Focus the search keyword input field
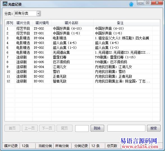This screenshot has width=165, height=151. [x=126, y=128]
